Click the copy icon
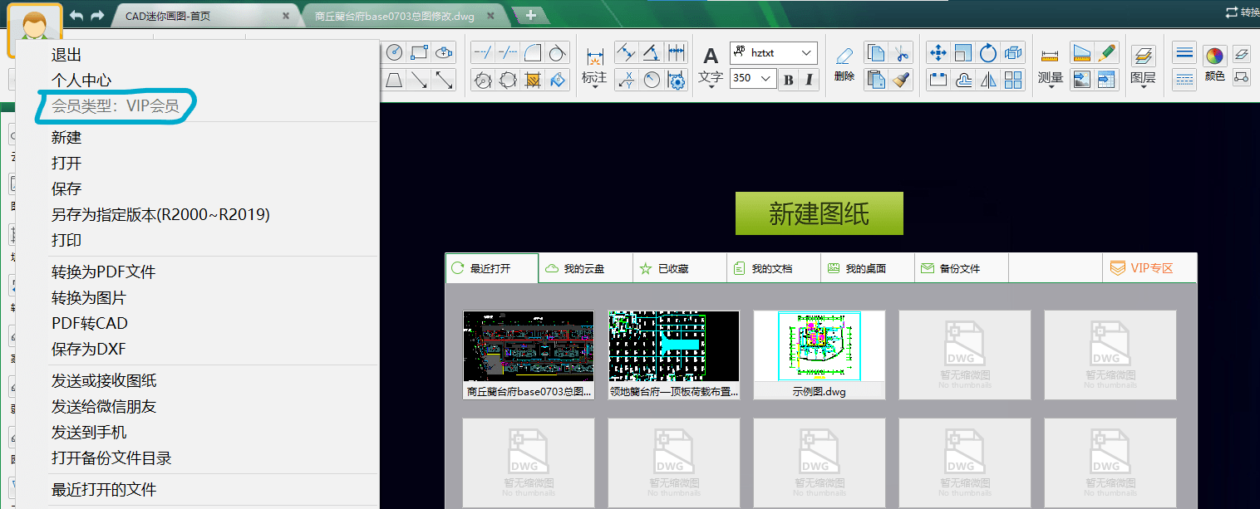The image size is (1260, 509). (875, 52)
